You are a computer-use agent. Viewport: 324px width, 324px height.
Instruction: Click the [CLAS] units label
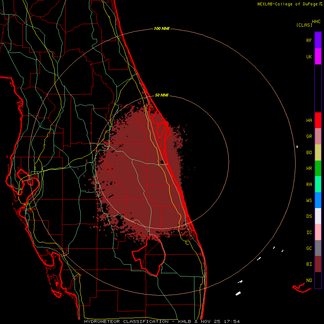pyautogui.click(x=304, y=25)
